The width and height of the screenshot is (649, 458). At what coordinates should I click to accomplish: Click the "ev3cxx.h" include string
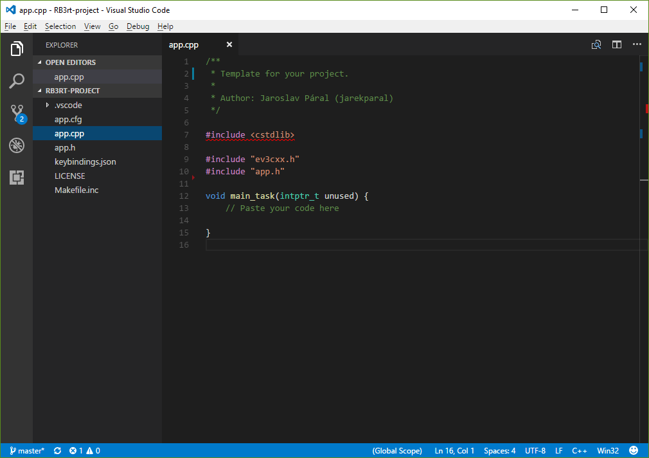pyautogui.click(x=275, y=159)
